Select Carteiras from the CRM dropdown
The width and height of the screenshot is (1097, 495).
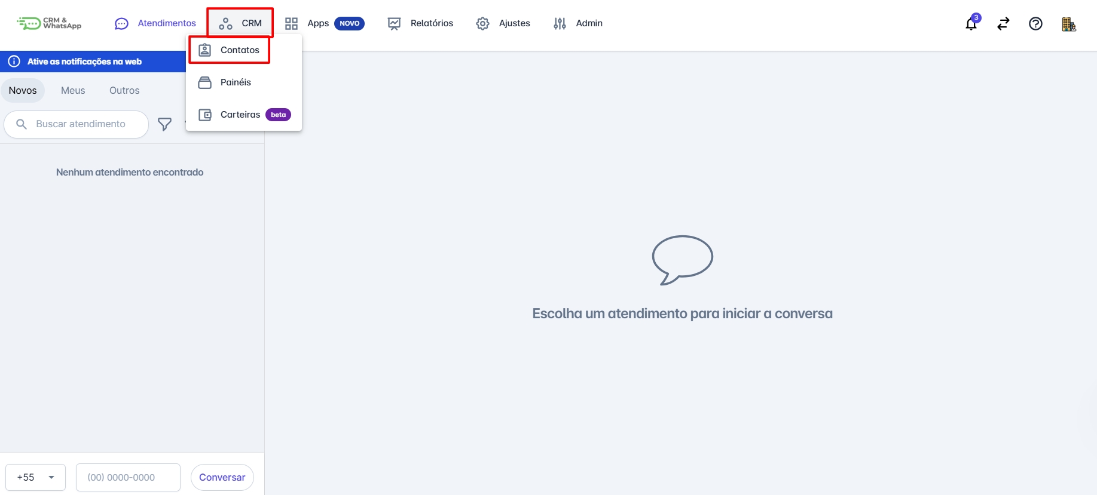244,115
